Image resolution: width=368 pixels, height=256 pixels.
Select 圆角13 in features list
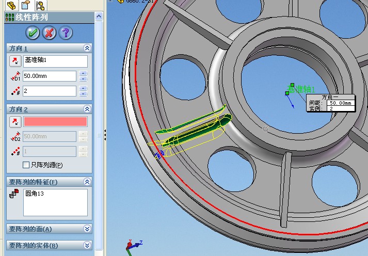[35, 194]
